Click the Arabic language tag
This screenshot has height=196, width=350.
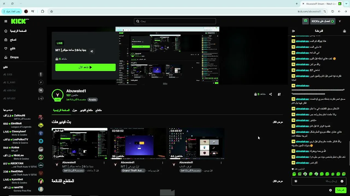(92, 100)
